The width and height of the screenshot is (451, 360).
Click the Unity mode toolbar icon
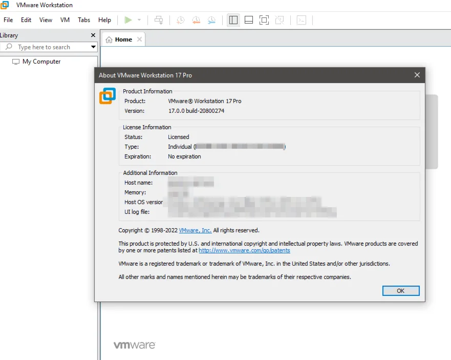coord(280,20)
